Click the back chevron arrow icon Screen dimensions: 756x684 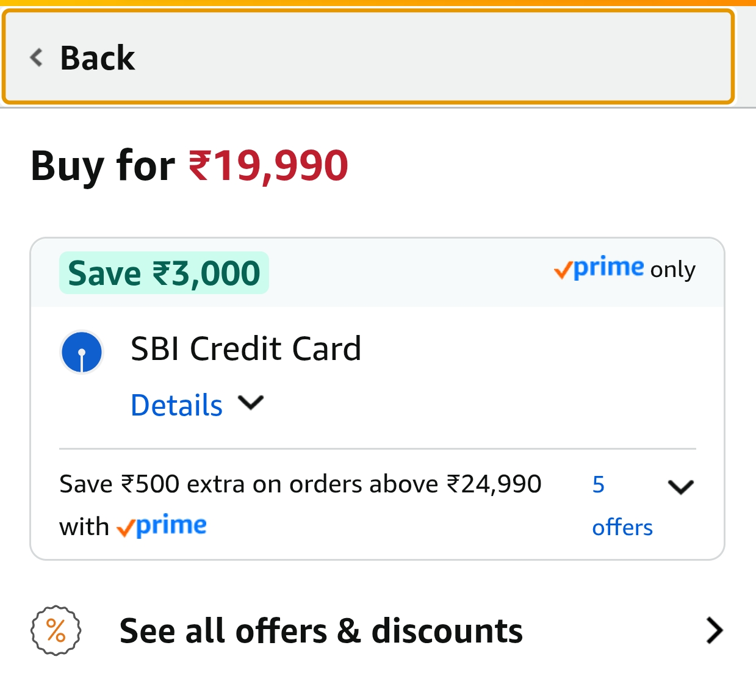tap(37, 58)
